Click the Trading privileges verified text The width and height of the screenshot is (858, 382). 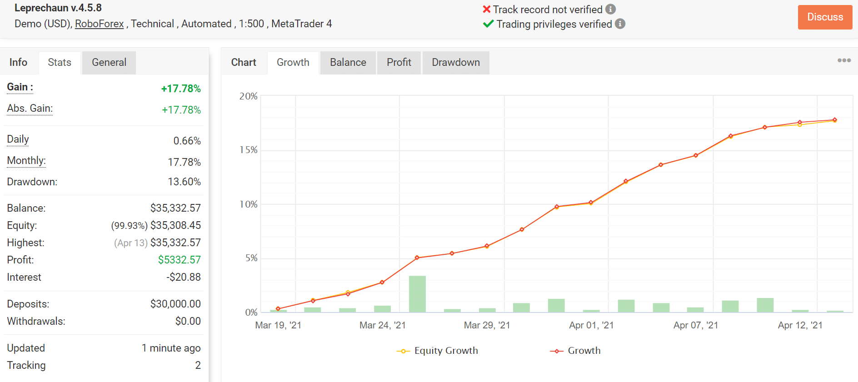coord(554,24)
